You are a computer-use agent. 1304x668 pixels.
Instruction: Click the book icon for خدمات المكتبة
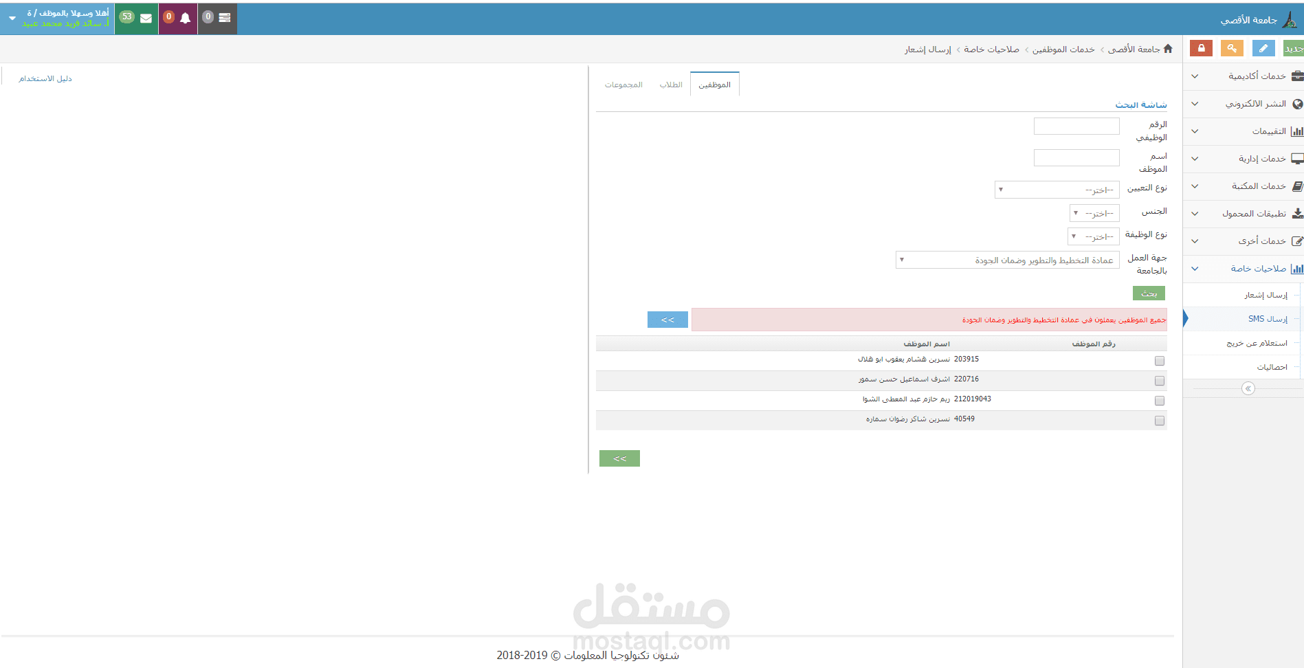[x=1297, y=186]
